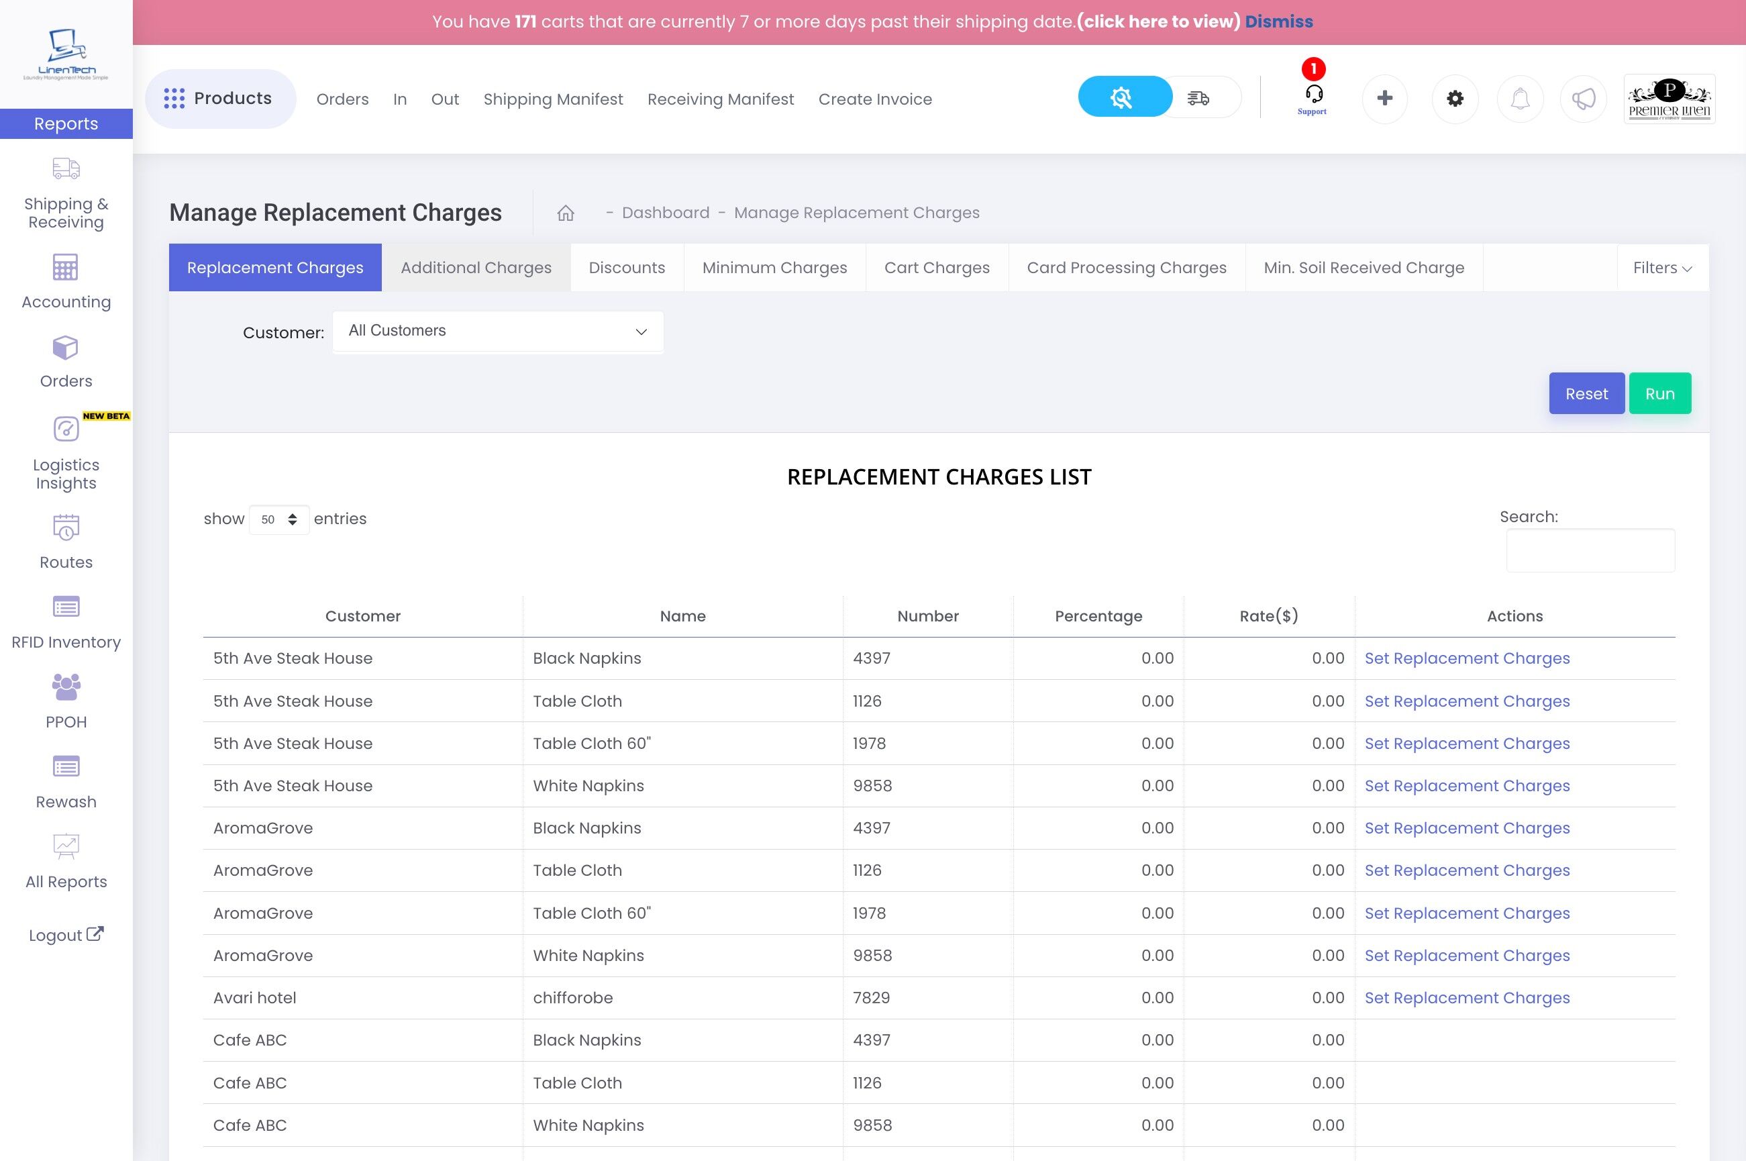Change show entries count selector
This screenshot has width=1746, height=1161.
coord(279,520)
